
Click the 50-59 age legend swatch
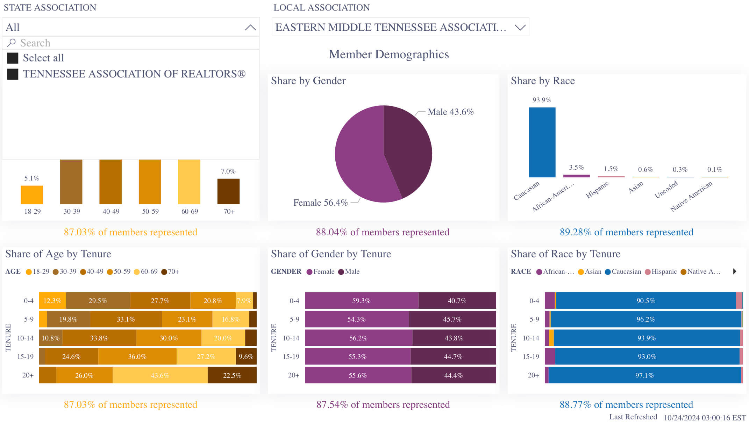click(110, 272)
